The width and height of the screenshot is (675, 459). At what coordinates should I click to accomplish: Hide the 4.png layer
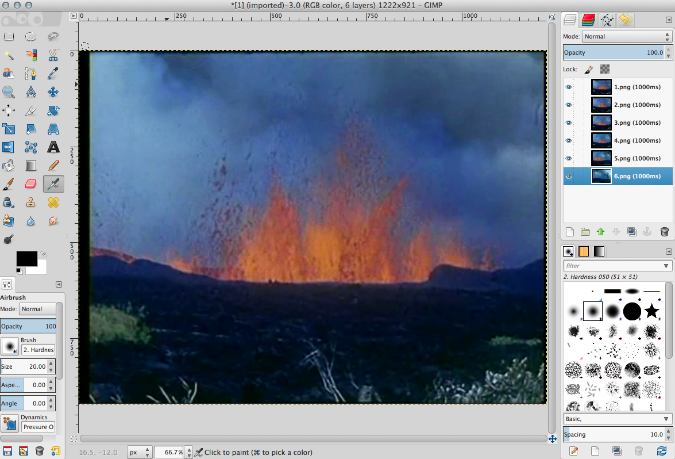569,140
